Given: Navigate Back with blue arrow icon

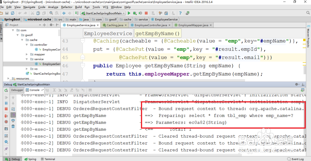Looking at the screenshot, I should pos(64,13).
